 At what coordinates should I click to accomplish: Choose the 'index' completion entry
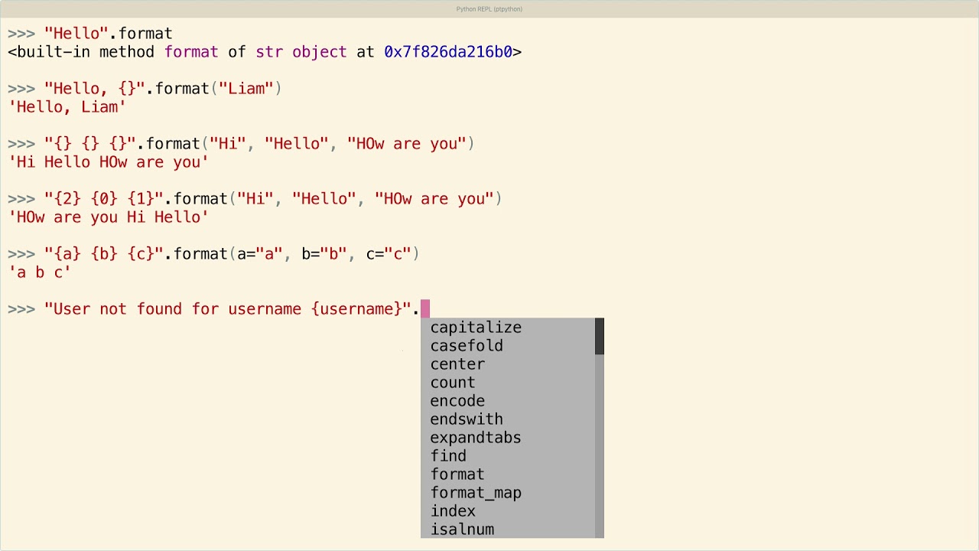[x=453, y=511]
